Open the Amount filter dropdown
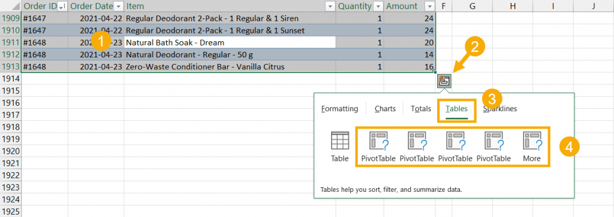This screenshot has height=217, width=614. (430, 6)
